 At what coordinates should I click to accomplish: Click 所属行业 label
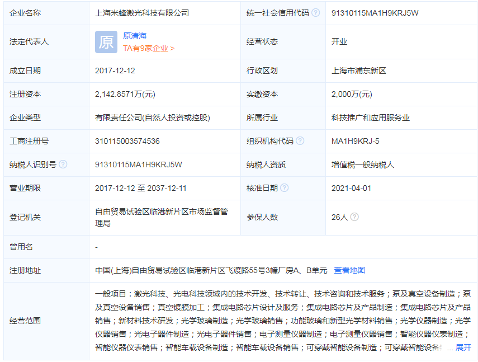pos(262,117)
